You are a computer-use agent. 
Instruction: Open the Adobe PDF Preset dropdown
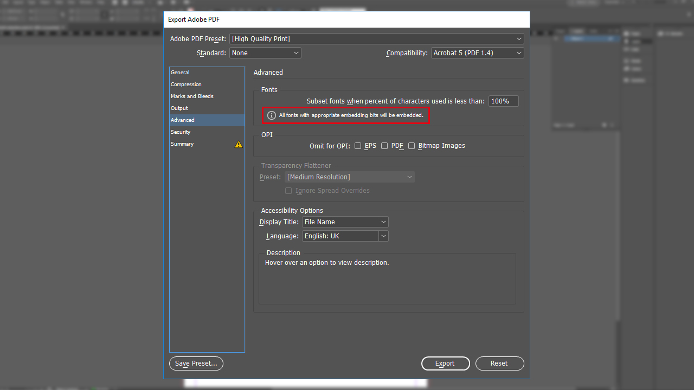tap(376, 38)
